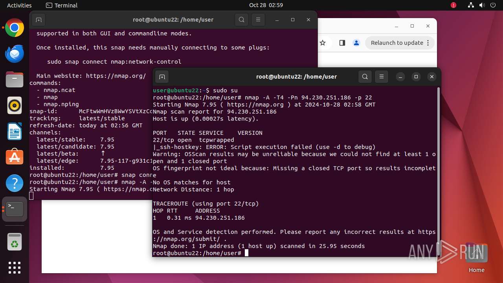This screenshot has height=283, width=503.
Task: Search in the front terminal window
Action: 365,77
